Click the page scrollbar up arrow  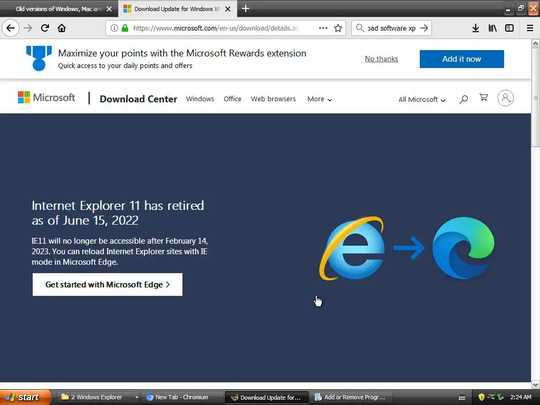(x=535, y=43)
